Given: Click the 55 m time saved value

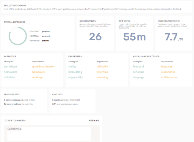Looking at the screenshot, I should (x=135, y=37).
